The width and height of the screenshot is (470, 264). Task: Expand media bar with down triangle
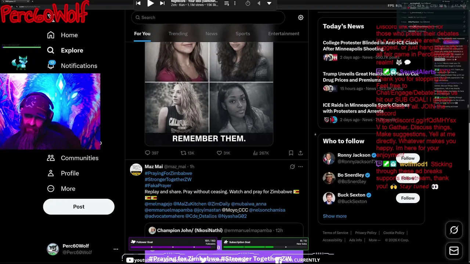(269, 3)
